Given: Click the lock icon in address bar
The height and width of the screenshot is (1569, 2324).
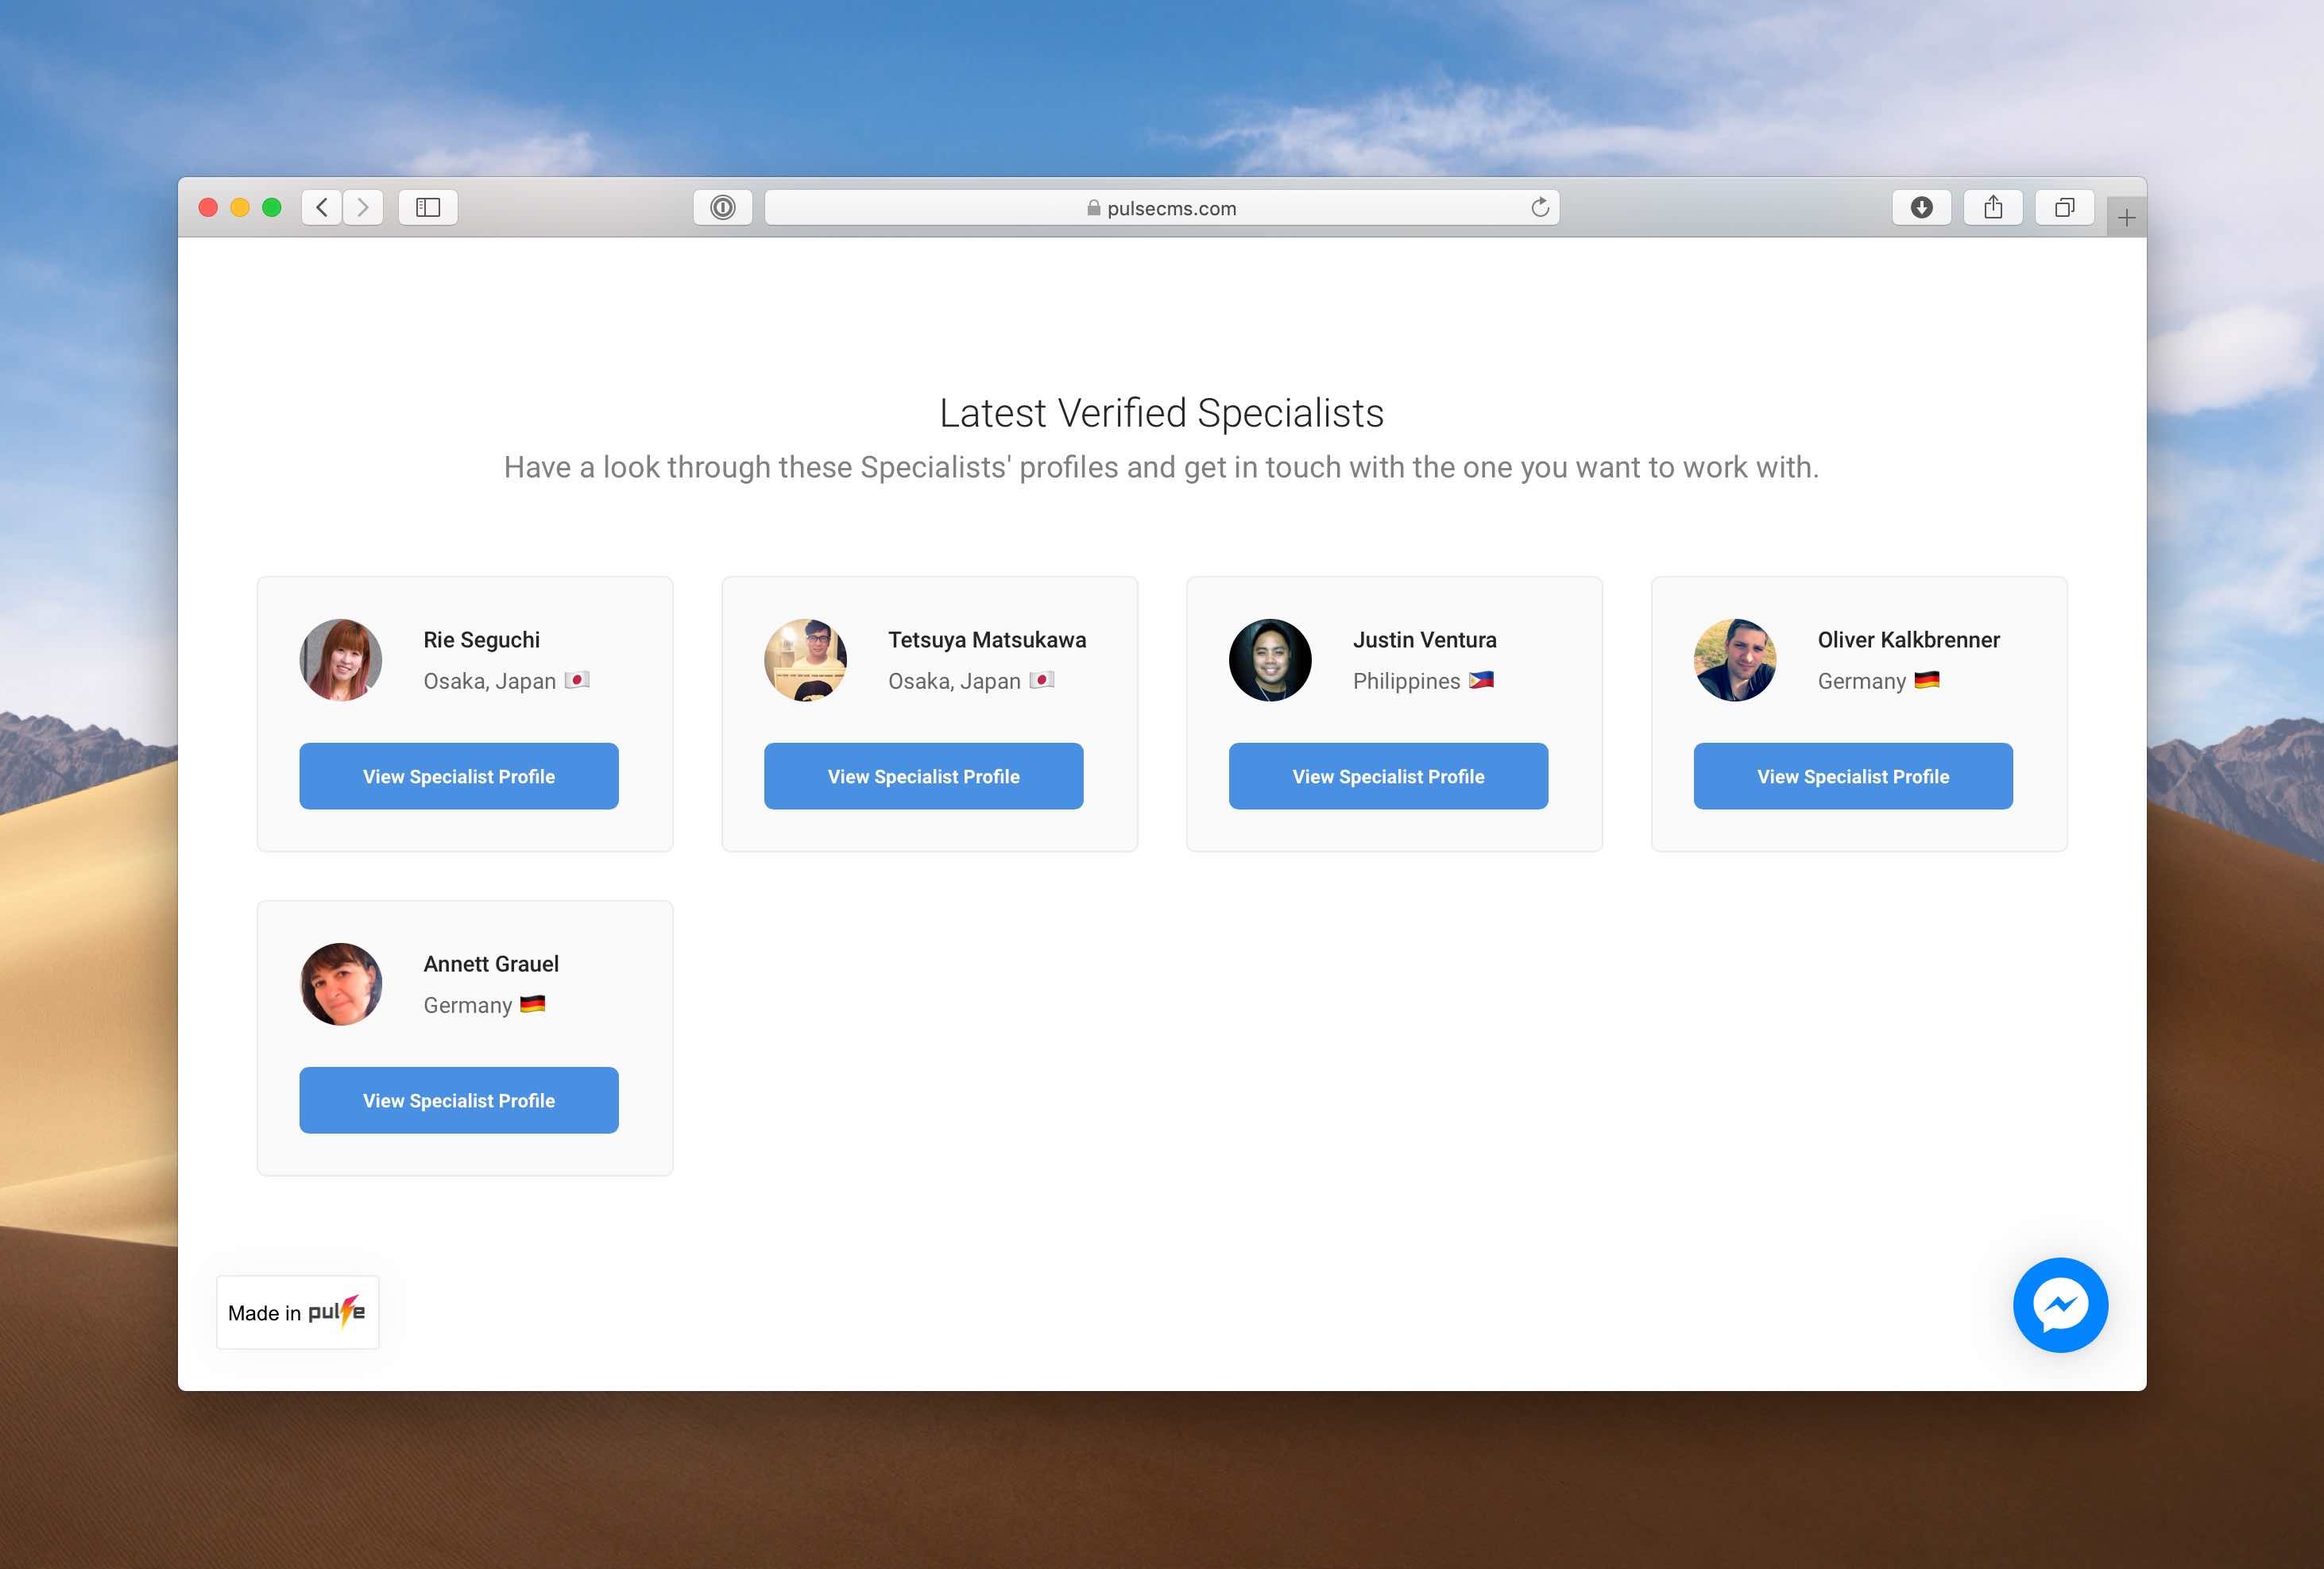Looking at the screenshot, I should [x=1093, y=208].
